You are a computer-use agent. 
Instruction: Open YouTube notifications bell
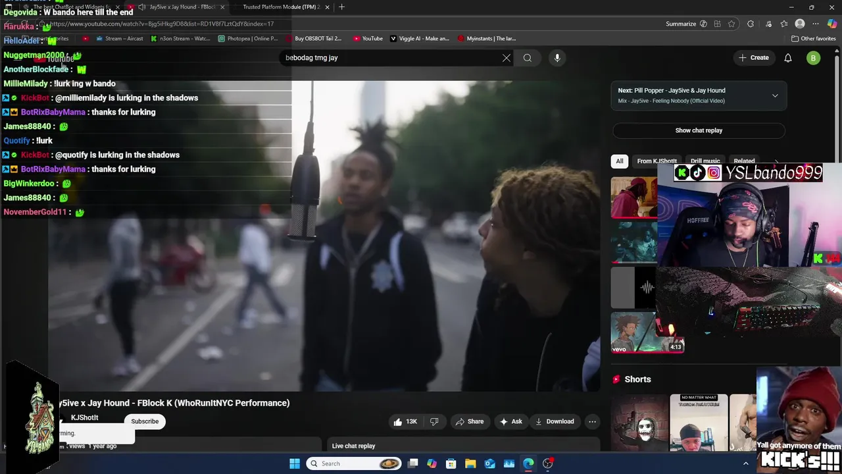point(788,58)
